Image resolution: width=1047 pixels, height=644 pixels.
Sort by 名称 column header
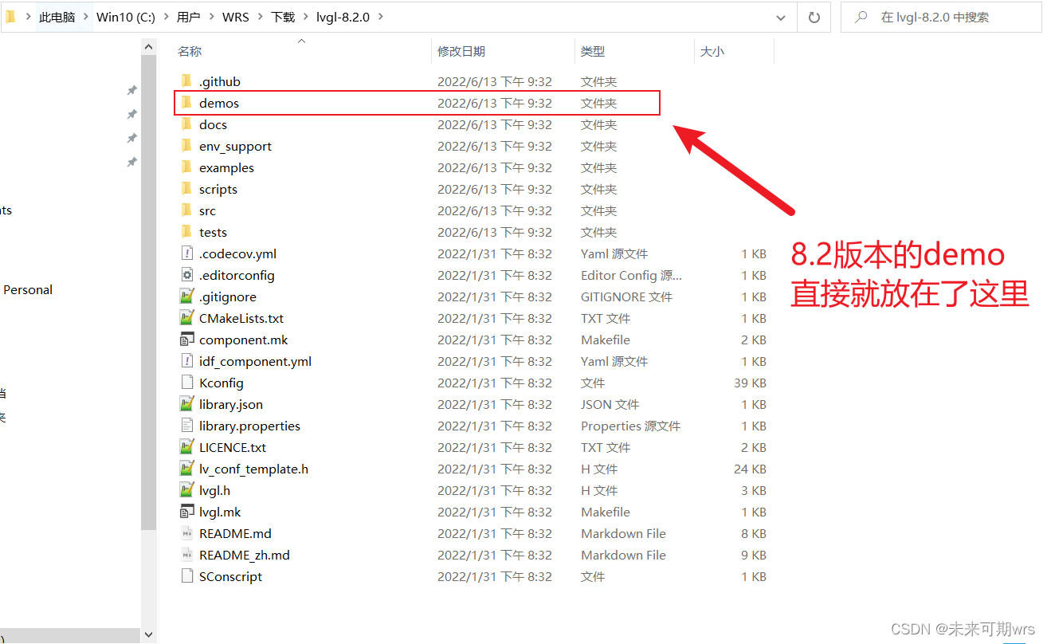pyautogui.click(x=190, y=51)
